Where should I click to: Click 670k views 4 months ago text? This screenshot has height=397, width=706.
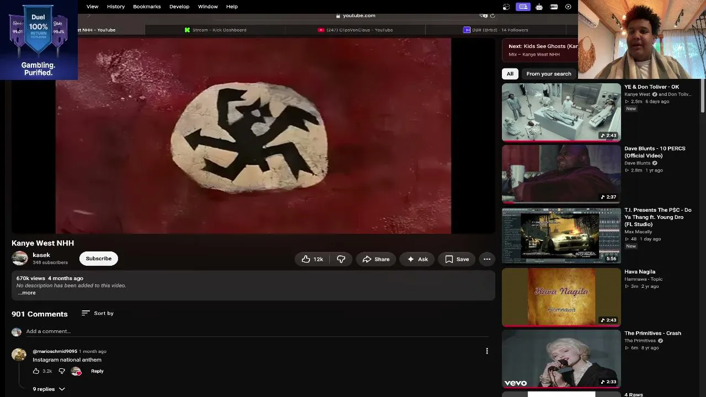[50, 278]
